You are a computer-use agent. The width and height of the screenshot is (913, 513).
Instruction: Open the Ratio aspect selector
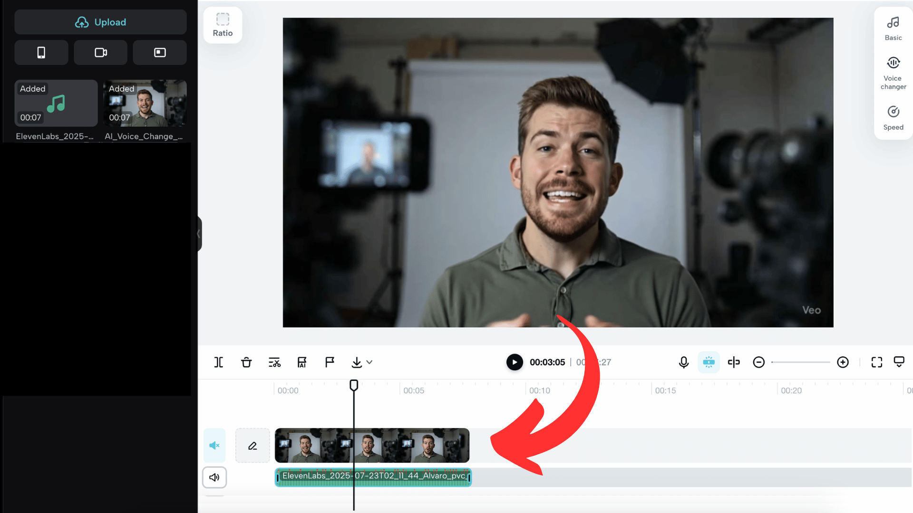click(x=223, y=25)
